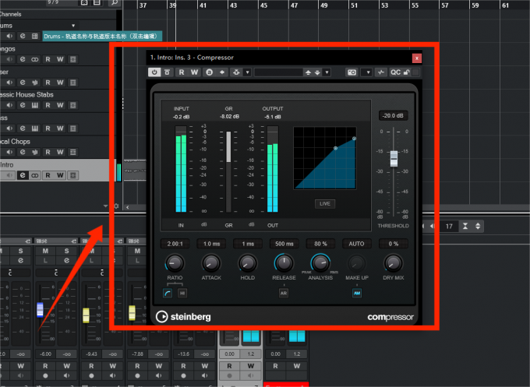Image resolution: width=530 pixels, height=387 pixels.
Task: Load next preset with down arrow
Action: point(317,72)
